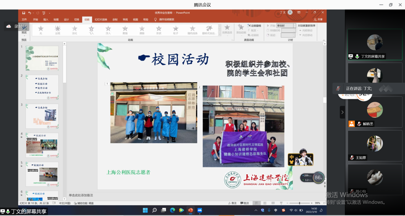Click the Save icon in quick access toolbar
Screen dimensions: 405x216
pyautogui.click(x=24, y=13)
